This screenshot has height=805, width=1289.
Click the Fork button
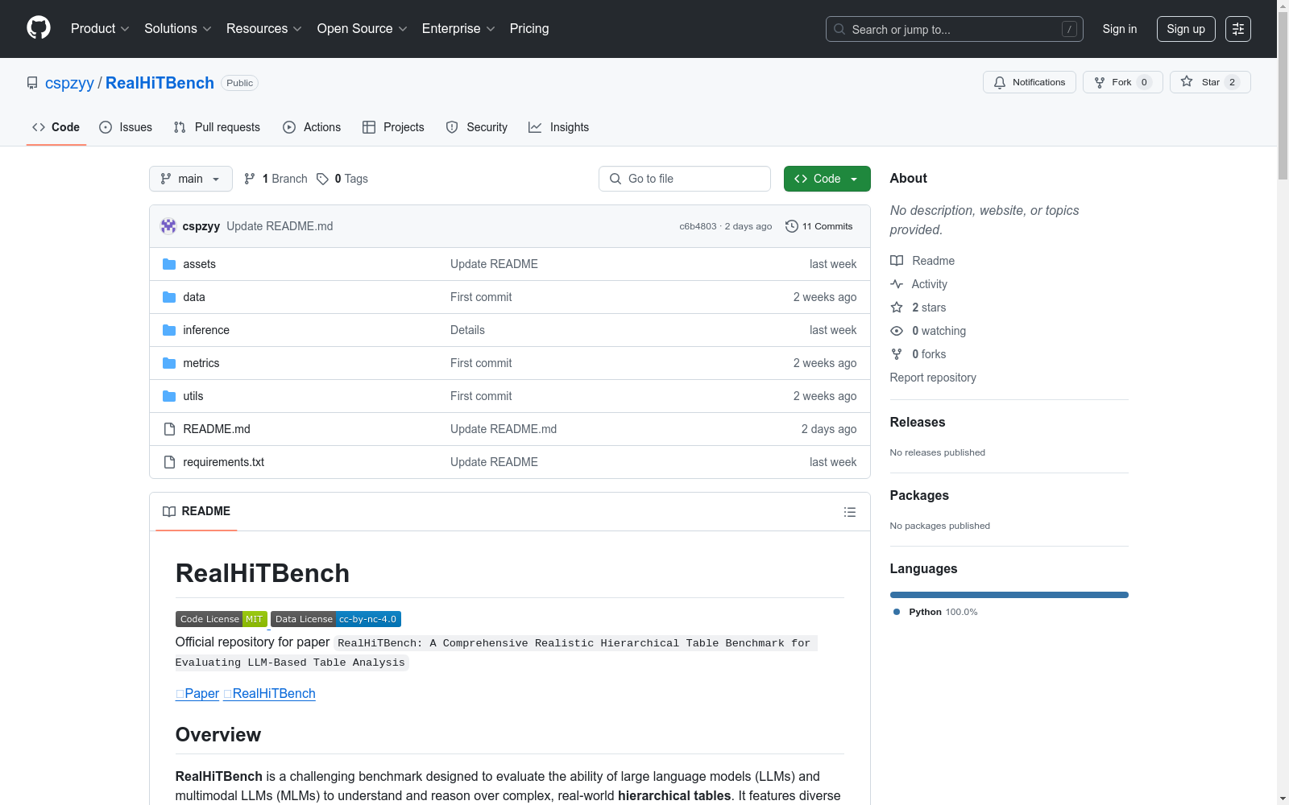[1123, 82]
